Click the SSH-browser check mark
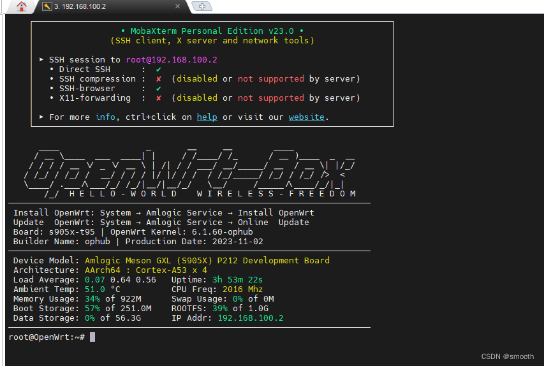The height and width of the screenshot is (366, 544). tap(159, 89)
